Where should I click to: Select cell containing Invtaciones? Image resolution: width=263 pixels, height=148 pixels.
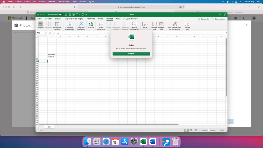[x=52, y=55]
